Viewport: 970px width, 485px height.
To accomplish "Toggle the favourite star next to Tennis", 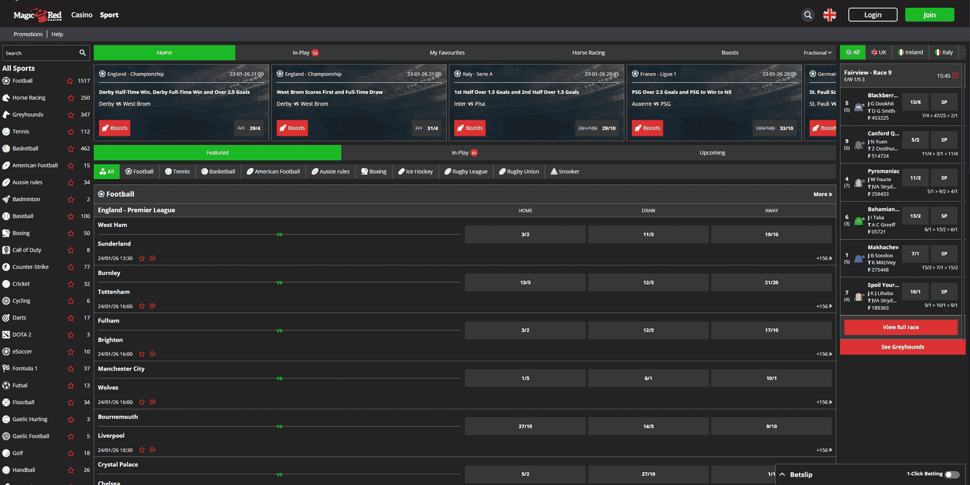I will click(x=71, y=131).
